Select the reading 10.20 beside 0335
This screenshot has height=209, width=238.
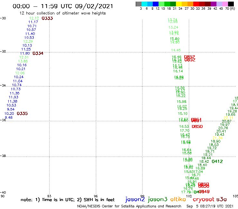pos(9,114)
